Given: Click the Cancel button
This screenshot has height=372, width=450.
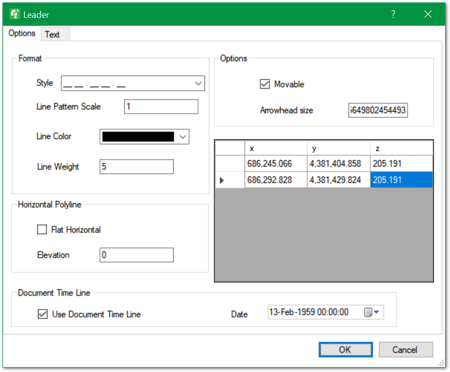Looking at the screenshot, I should click(x=405, y=350).
